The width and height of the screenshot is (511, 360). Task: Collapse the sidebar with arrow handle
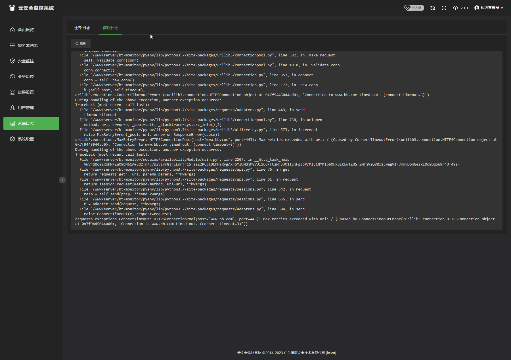(62, 180)
